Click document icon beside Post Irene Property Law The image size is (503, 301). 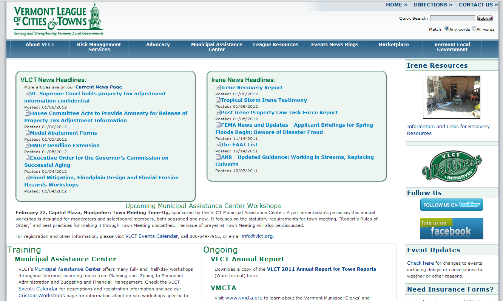coord(218,112)
